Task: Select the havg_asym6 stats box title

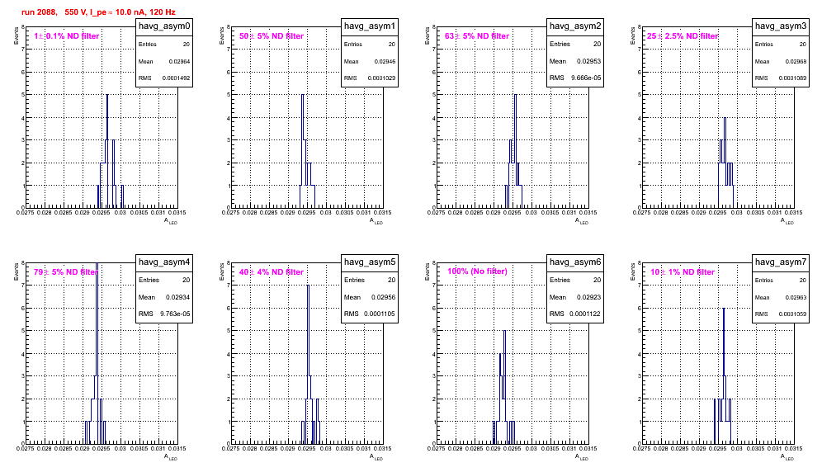Action: coord(575,262)
